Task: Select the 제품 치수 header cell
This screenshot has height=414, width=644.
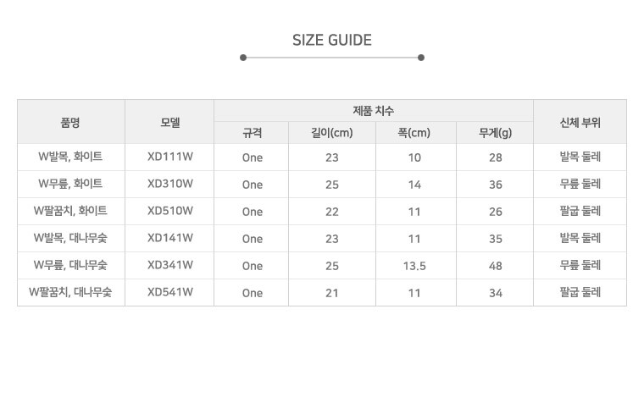Action: pos(374,111)
